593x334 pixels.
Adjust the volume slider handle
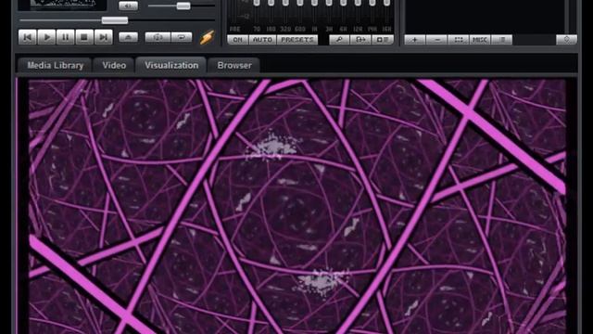point(183,6)
